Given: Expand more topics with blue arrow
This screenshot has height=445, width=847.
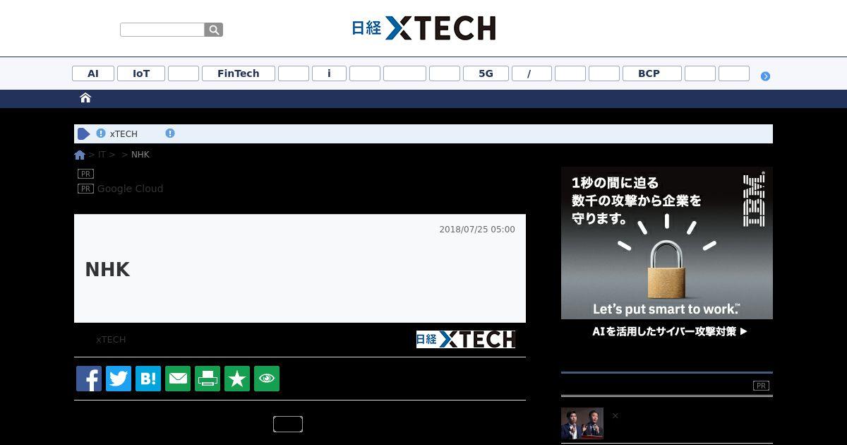Looking at the screenshot, I should coord(765,76).
